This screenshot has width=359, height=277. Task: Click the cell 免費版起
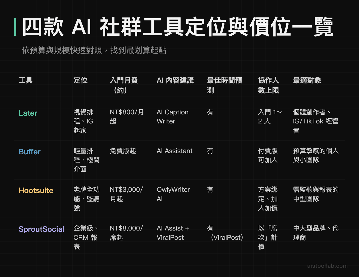point(123,151)
